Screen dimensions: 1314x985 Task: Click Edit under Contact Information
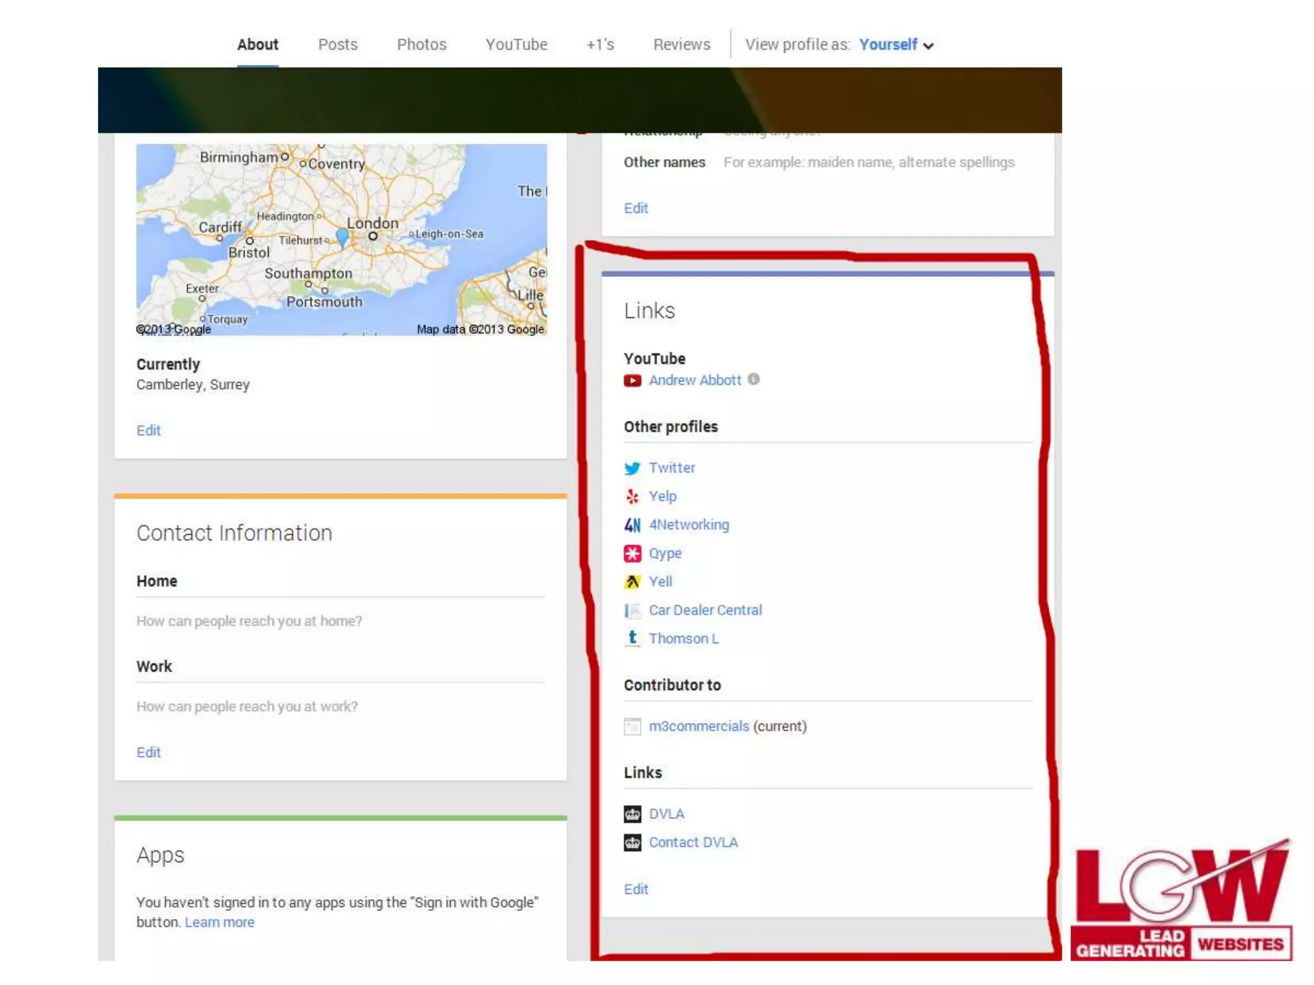[148, 752]
